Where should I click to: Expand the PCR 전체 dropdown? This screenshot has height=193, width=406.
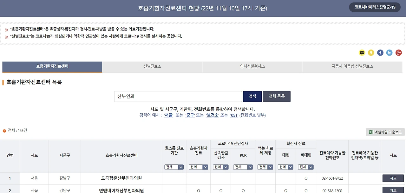point(243,167)
